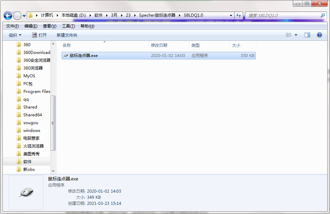Select 火狐浏览器 folder in sidebar
Screen dimensions: 330x214
30,146
